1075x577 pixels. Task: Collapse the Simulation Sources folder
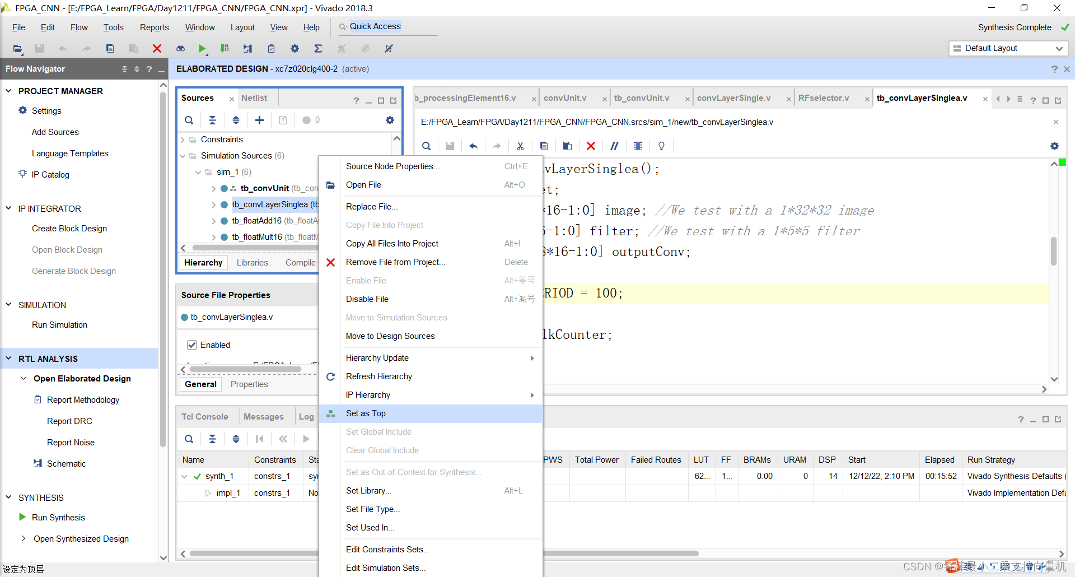point(183,156)
